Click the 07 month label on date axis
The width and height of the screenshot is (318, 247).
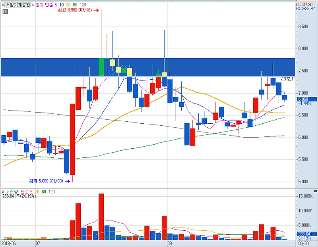(x=38, y=243)
